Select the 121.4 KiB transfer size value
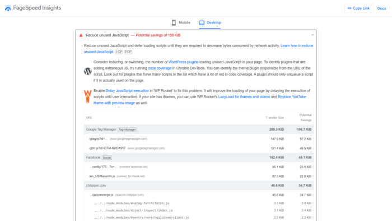The width and height of the screenshot is (392, 221). coord(277,149)
